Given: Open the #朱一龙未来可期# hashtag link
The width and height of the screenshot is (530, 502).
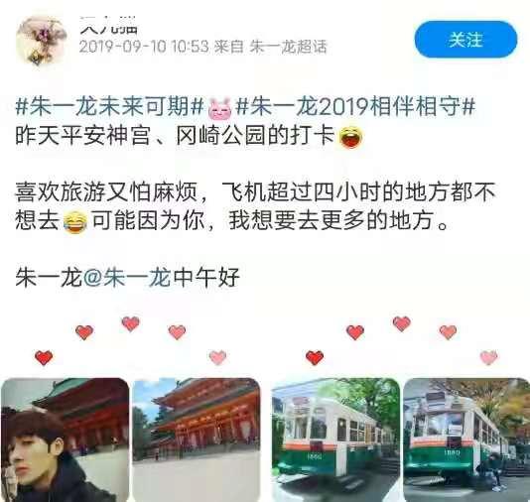Looking at the screenshot, I should [109, 107].
